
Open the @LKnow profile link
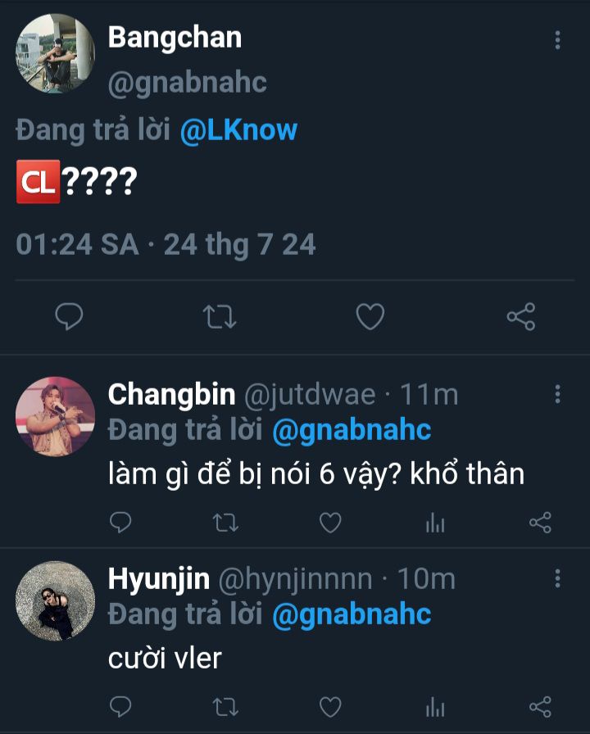coord(238,130)
